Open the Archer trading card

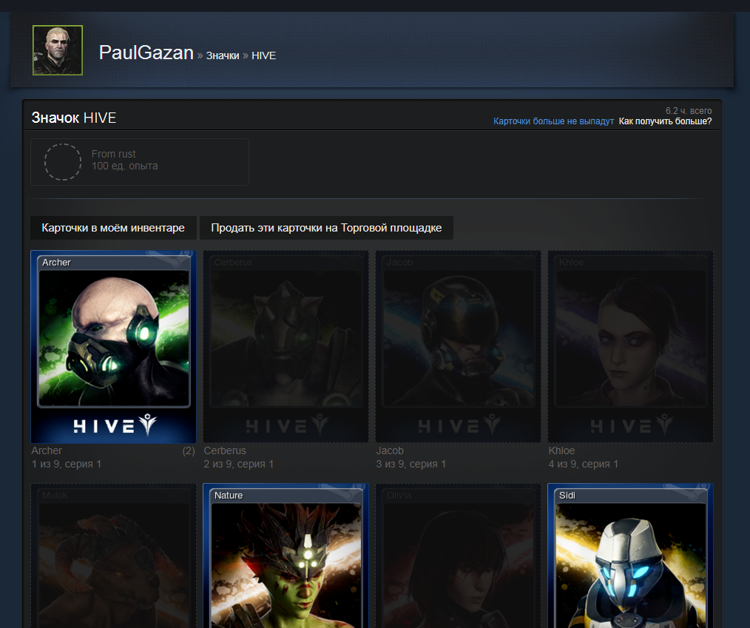[113, 347]
